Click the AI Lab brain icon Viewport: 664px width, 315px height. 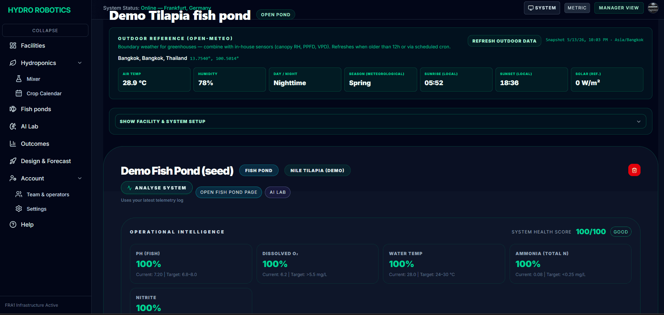tap(13, 126)
